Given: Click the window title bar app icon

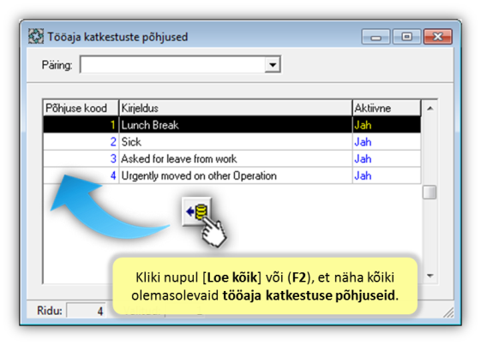Looking at the screenshot, I should [x=36, y=37].
